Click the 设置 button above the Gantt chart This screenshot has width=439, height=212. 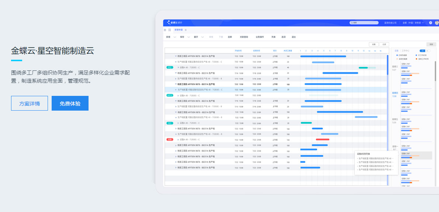pos(374,44)
